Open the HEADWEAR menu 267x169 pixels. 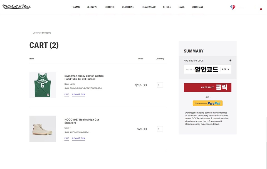coord(149,7)
